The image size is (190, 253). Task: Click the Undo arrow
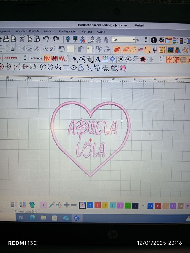click(46, 39)
